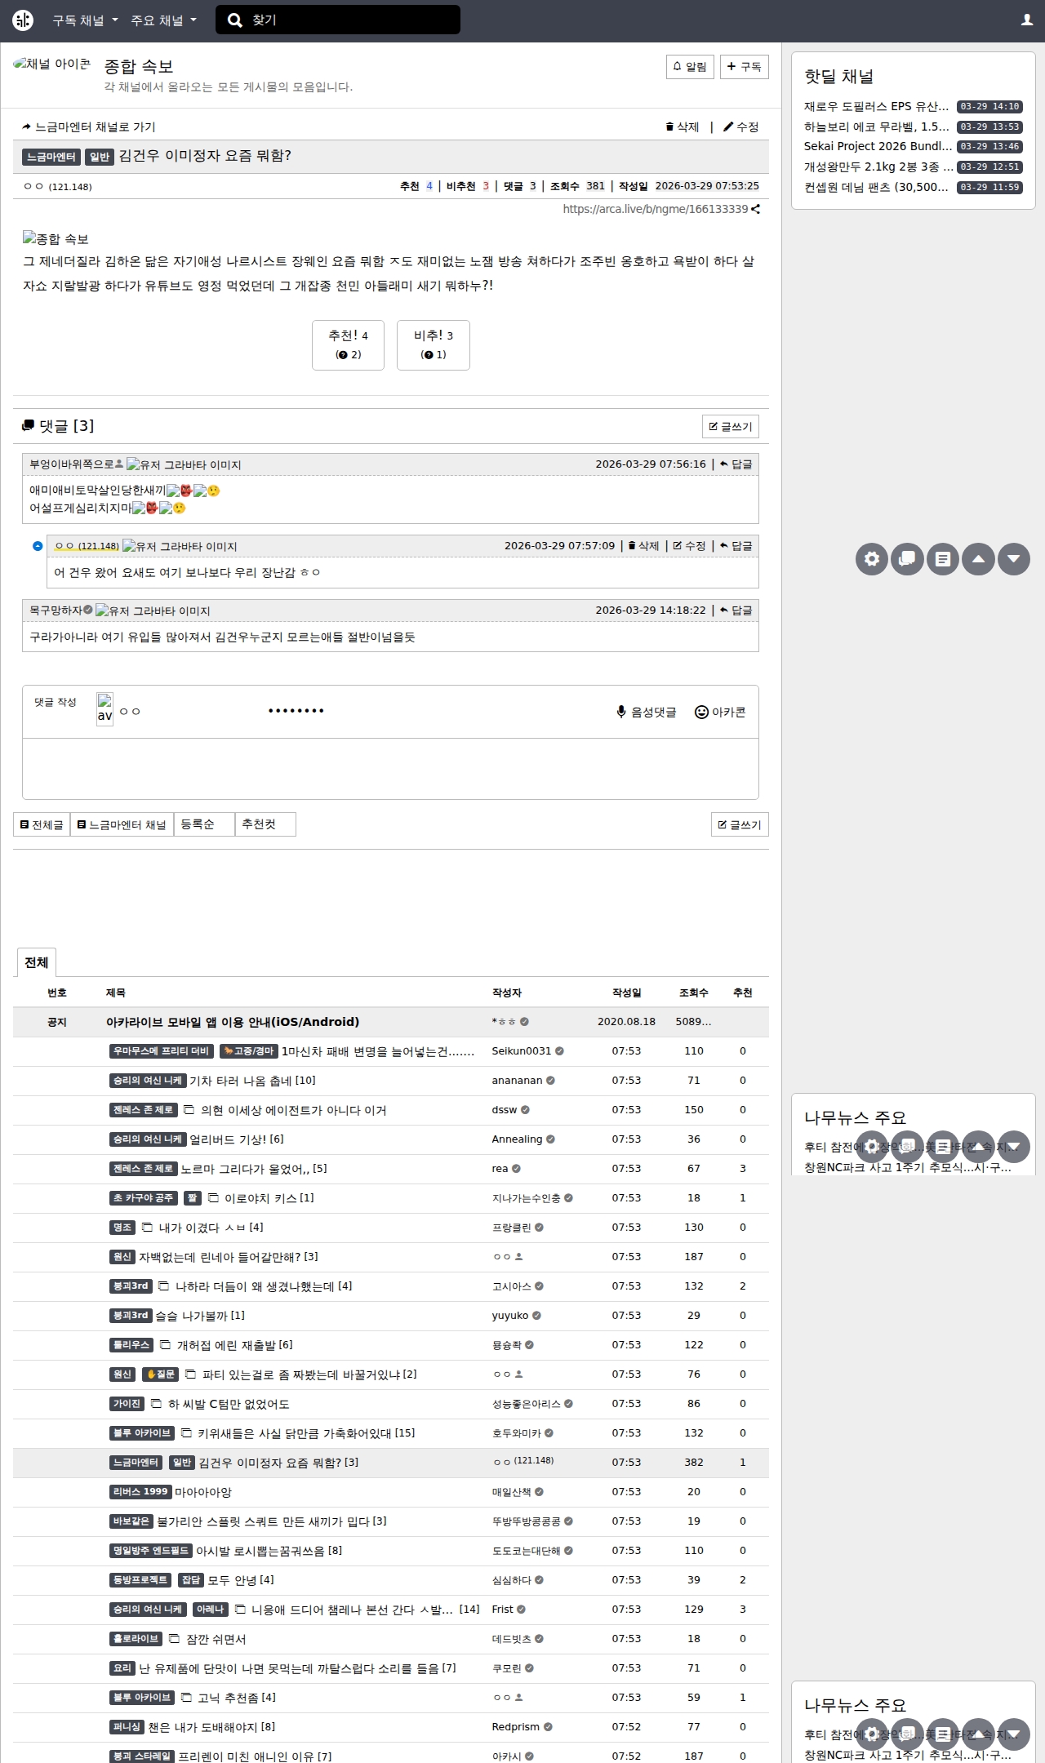Click the 아레나 tag in the post list
Image resolution: width=1045 pixels, height=1763 pixels.
[x=211, y=1610]
